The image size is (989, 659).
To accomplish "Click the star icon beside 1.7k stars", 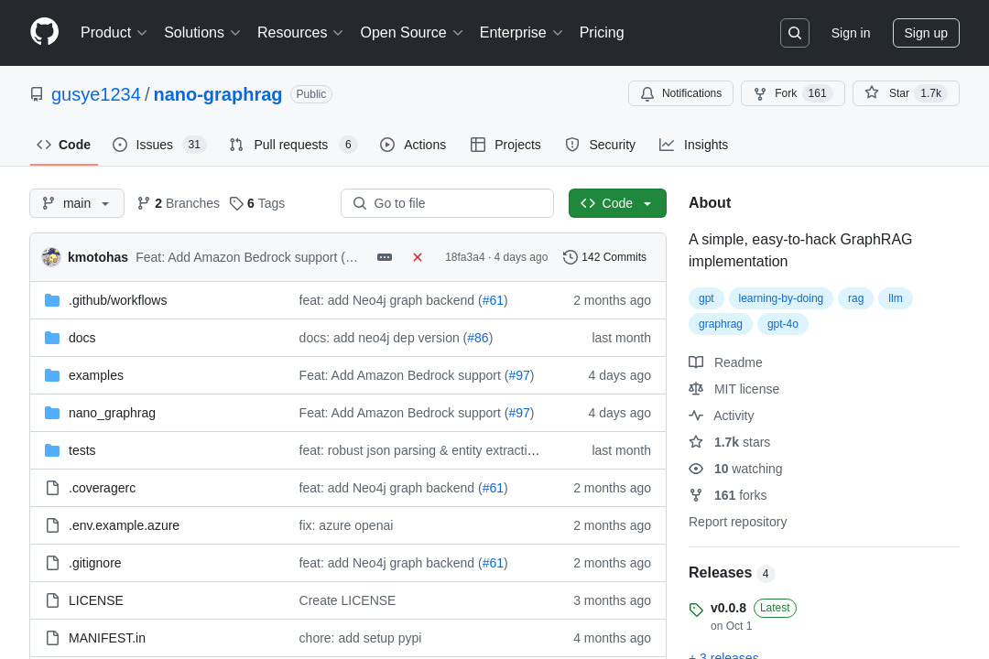I will pyautogui.click(x=696, y=442).
